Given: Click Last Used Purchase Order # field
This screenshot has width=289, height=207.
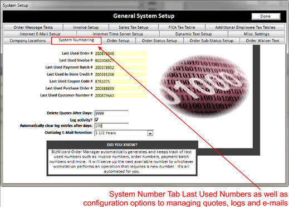Looking at the screenshot, I should (x=121, y=89).
